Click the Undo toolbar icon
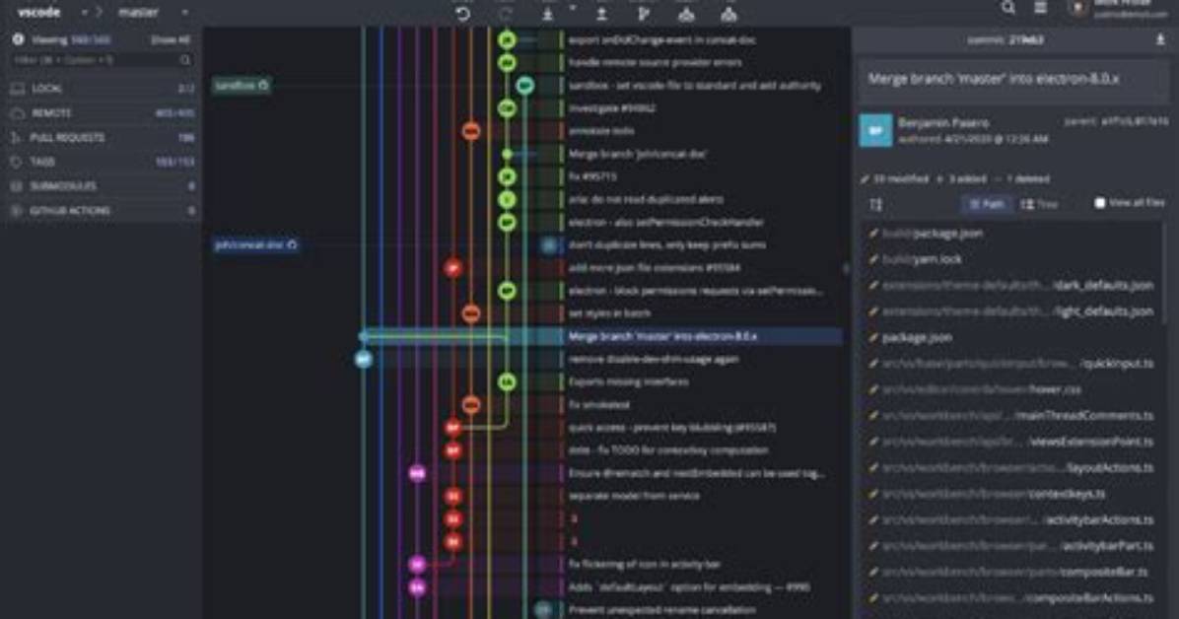 (x=463, y=14)
